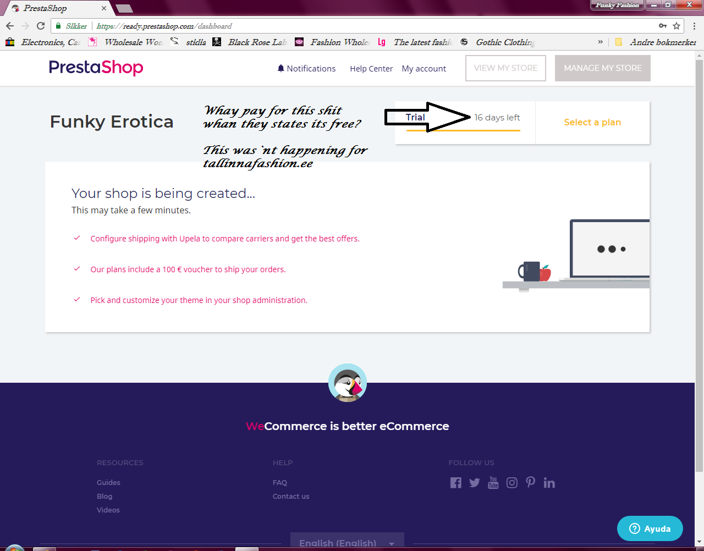Open Notifications bell
Viewport: 704px width, 551px height.
pos(306,68)
